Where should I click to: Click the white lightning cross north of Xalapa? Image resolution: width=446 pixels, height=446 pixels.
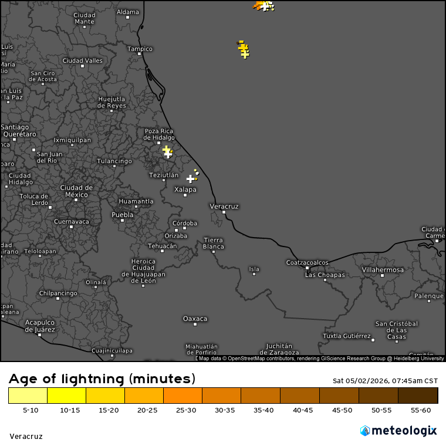click(x=190, y=179)
